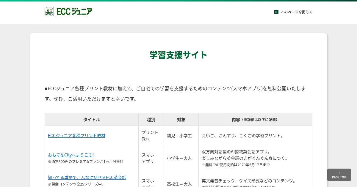Click the タイトル column header
This screenshot has width=357, height=187.
pos(92,119)
